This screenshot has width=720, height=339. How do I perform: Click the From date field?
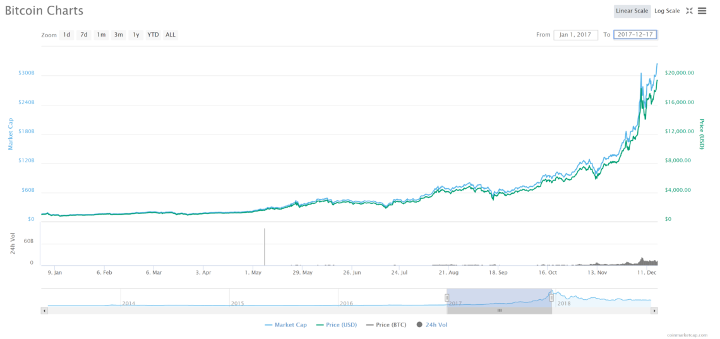click(x=576, y=35)
